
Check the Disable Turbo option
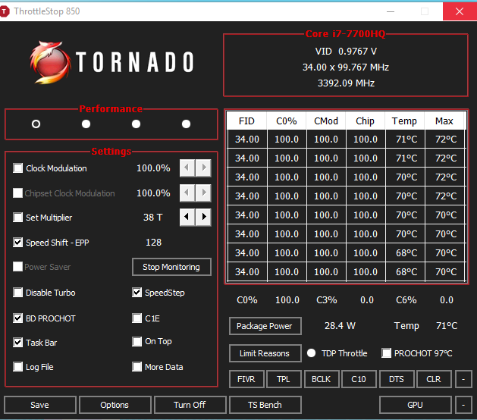(17, 293)
